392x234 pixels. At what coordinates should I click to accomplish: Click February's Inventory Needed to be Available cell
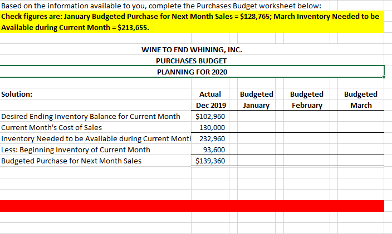[x=307, y=138]
